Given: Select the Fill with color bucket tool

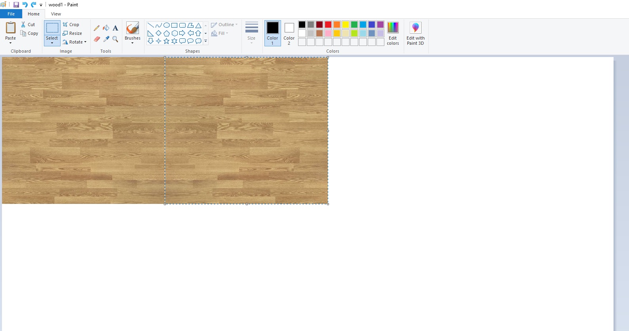Looking at the screenshot, I should (x=106, y=28).
